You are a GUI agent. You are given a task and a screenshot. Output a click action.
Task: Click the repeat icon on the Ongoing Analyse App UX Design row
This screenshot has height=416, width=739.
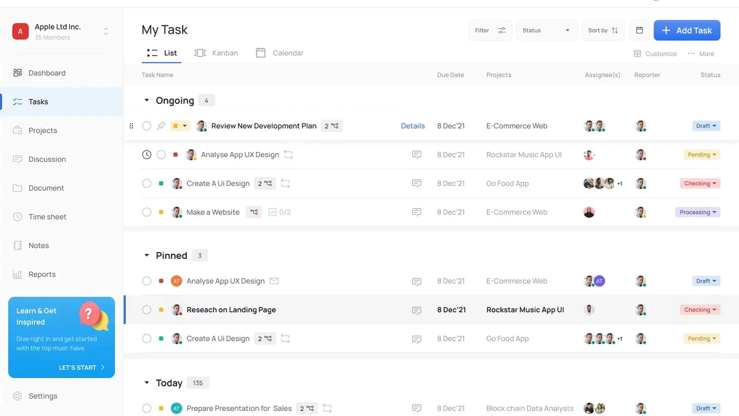pos(289,154)
